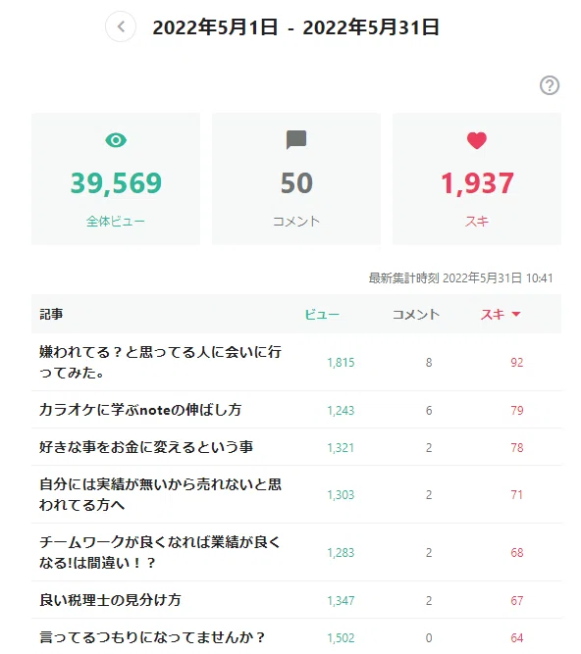The height and width of the screenshot is (654, 581).
Task: Open article 良い税理士の見分け方
Action: point(110,600)
